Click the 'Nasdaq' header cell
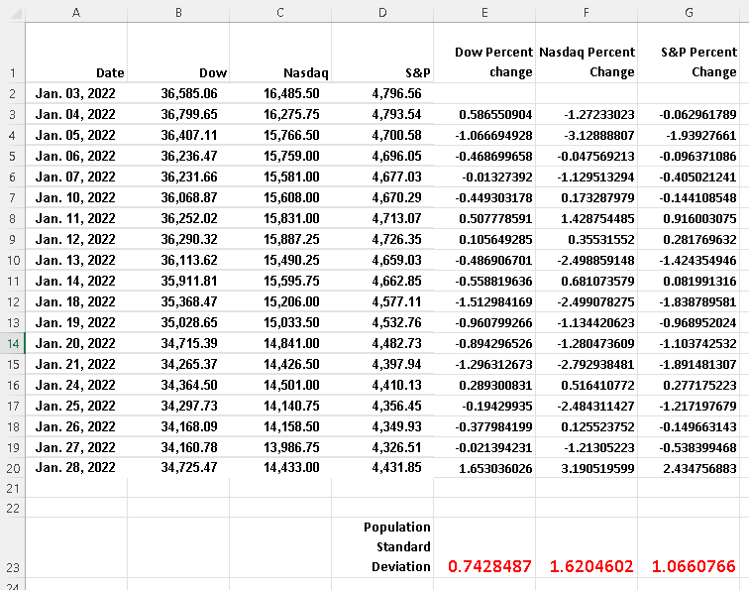 [x=280, y=53]
